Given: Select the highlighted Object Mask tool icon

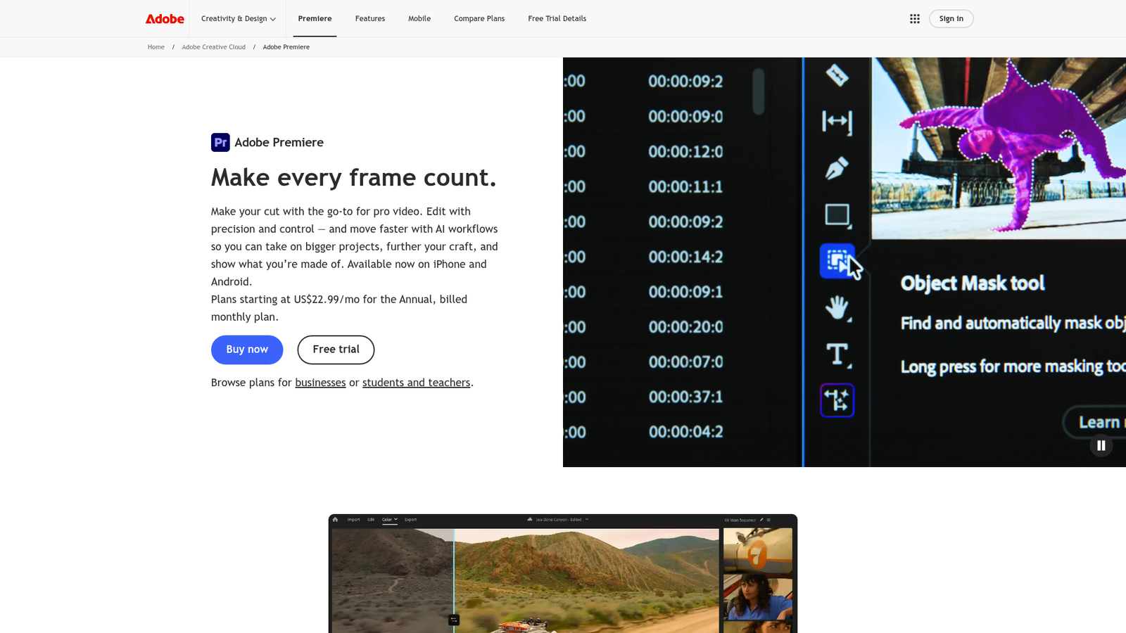Looking at the screenshot, I should pyautogui.click(x=837, y=261).
